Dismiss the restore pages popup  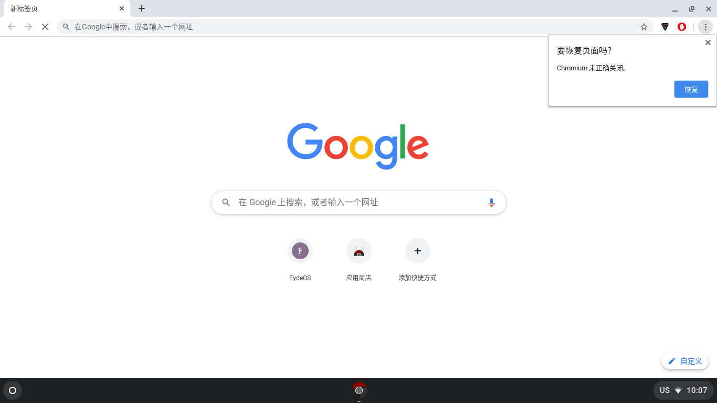pos(708,43)
